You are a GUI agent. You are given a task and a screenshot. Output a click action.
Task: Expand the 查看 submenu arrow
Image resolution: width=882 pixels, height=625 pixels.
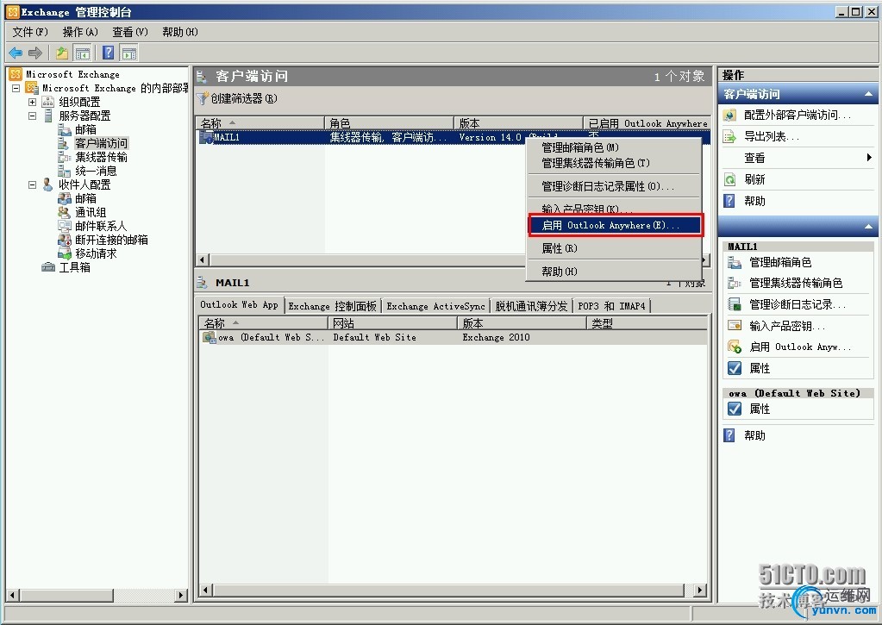point(870,158)
